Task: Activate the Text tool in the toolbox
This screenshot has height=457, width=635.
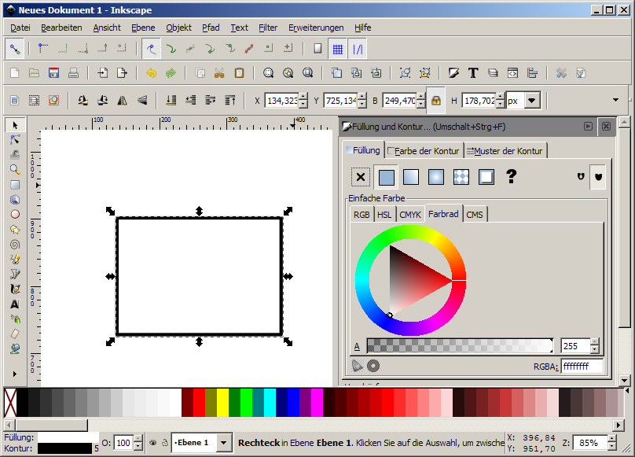Action: pyautogui.click(x=15, y=304)
